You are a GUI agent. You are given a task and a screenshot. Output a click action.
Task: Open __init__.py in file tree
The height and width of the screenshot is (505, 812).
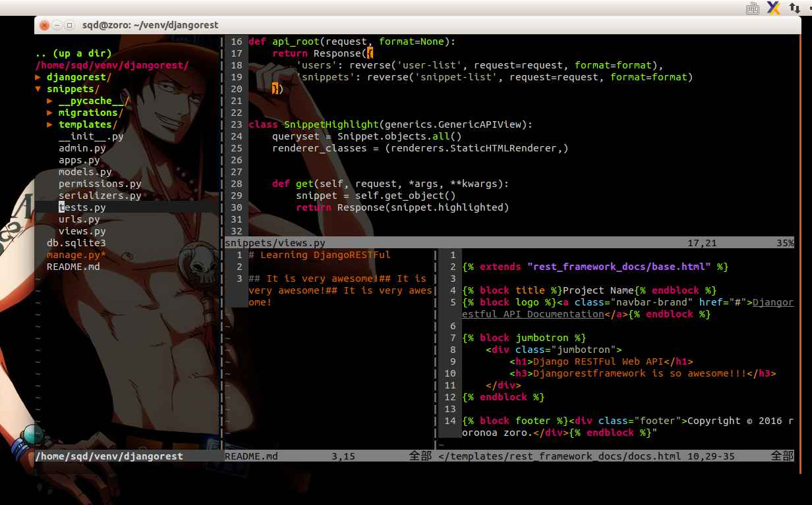91,136
